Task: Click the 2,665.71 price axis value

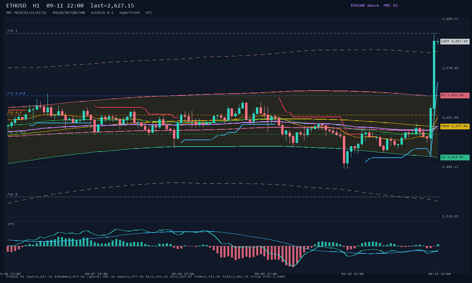Action: 450,19
